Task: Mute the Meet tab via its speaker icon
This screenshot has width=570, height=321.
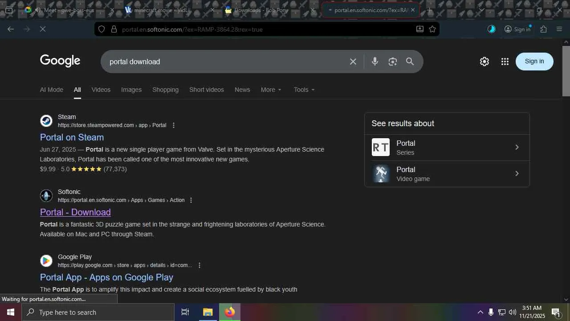Action: 38,10
